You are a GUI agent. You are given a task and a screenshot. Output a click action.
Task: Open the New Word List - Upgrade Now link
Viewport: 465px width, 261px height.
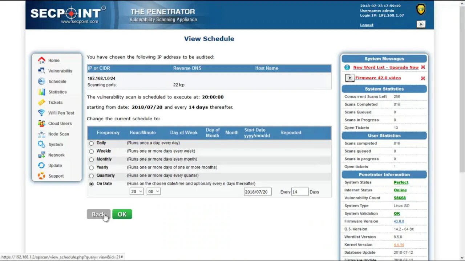(386, 67)
